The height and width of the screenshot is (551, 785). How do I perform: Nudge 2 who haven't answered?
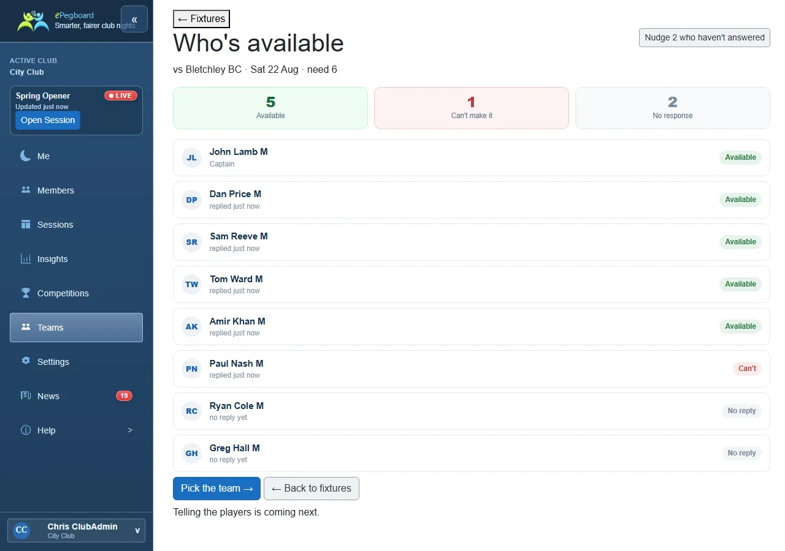[x=705, y=37]
